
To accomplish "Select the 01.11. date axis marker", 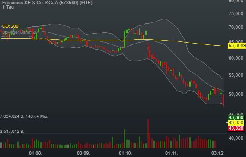I will (x=172, y=153).
